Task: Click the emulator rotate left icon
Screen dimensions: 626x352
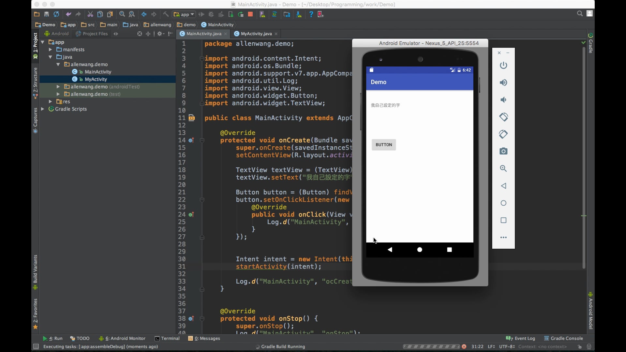Action: pos(503,117)
